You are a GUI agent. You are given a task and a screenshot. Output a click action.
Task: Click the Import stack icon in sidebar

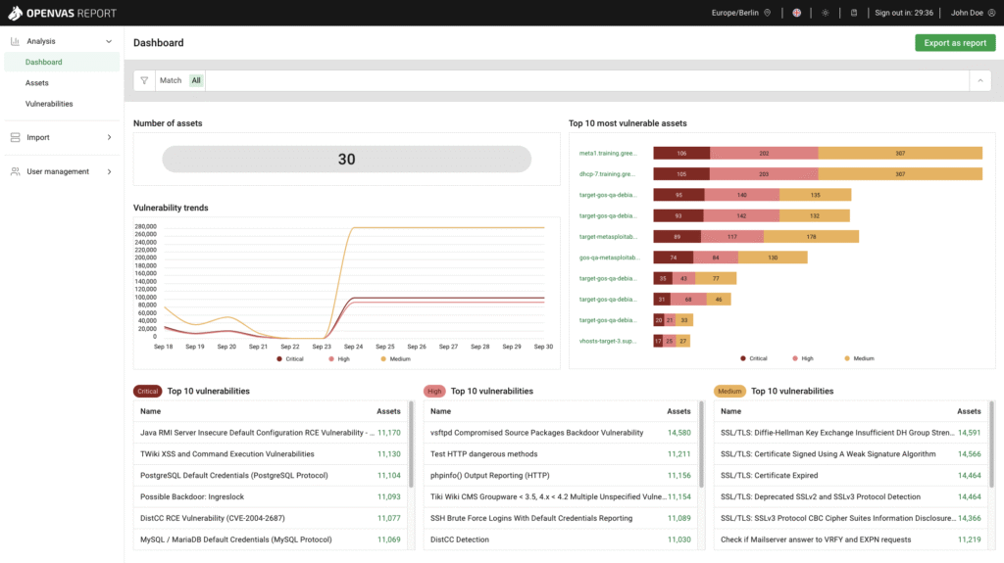pos(15,137)
